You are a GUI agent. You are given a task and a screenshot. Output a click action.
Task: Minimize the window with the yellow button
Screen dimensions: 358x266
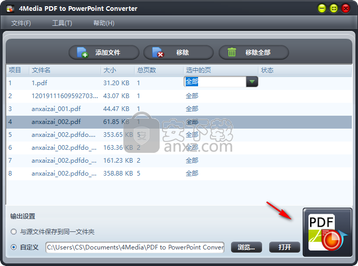coord(322,9)
